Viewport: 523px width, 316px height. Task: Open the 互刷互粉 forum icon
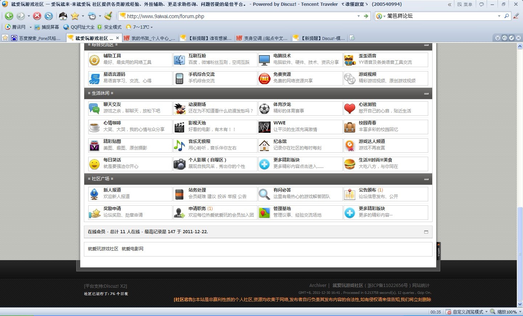179,60
